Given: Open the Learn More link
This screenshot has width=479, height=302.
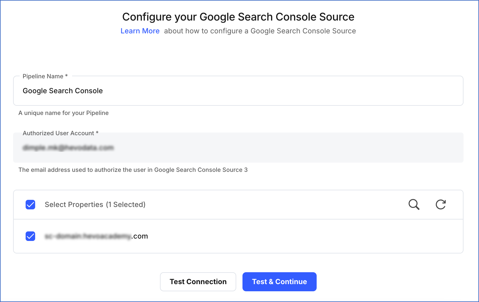Looking at the screenshot, I should [x=140, y=31].
